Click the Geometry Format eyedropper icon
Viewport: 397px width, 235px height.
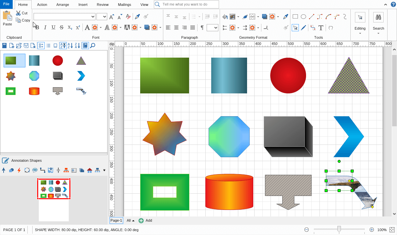tap(286, 17)
